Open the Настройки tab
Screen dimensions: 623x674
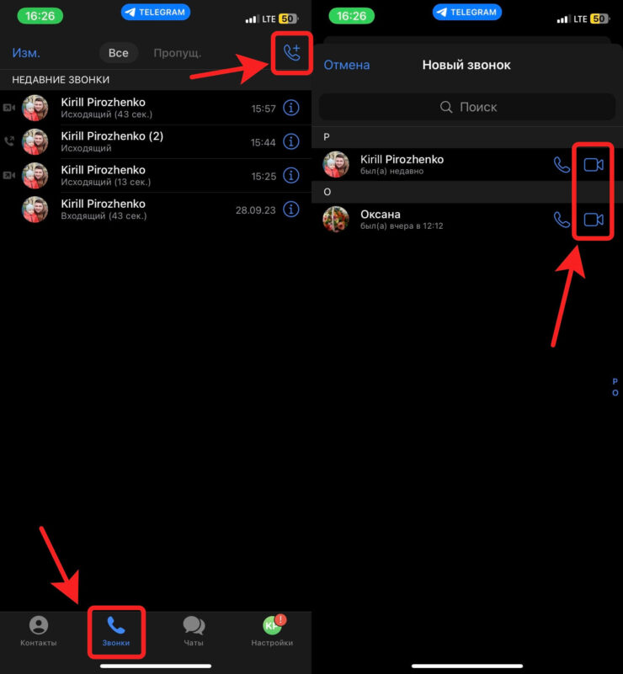(x=272, y=632)
